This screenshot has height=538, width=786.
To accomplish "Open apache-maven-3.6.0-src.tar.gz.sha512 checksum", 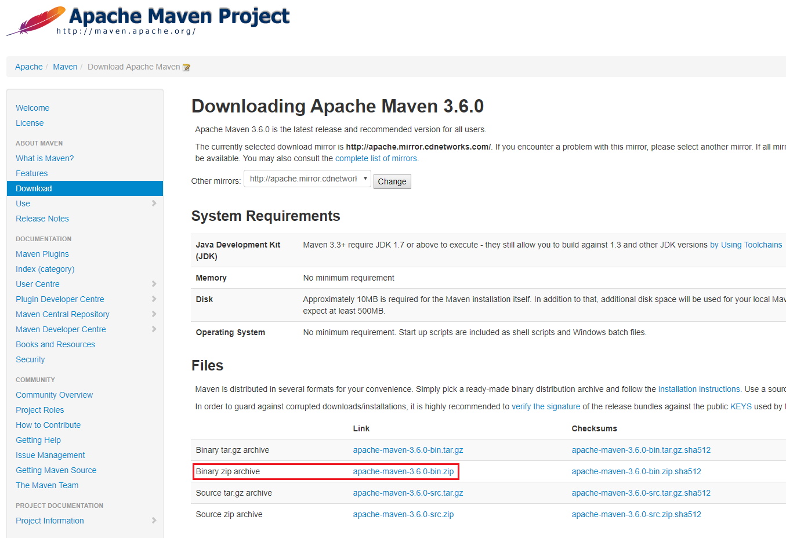I will [x=641, y=493].
